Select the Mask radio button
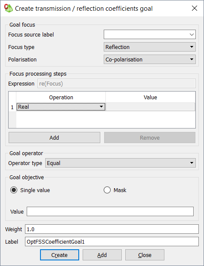The width and height of the screenshot is (204, 266). coord(107,190)
